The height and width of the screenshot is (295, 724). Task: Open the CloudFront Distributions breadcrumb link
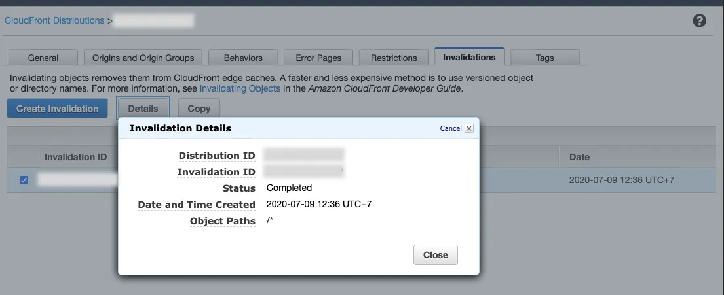point(54,20)
